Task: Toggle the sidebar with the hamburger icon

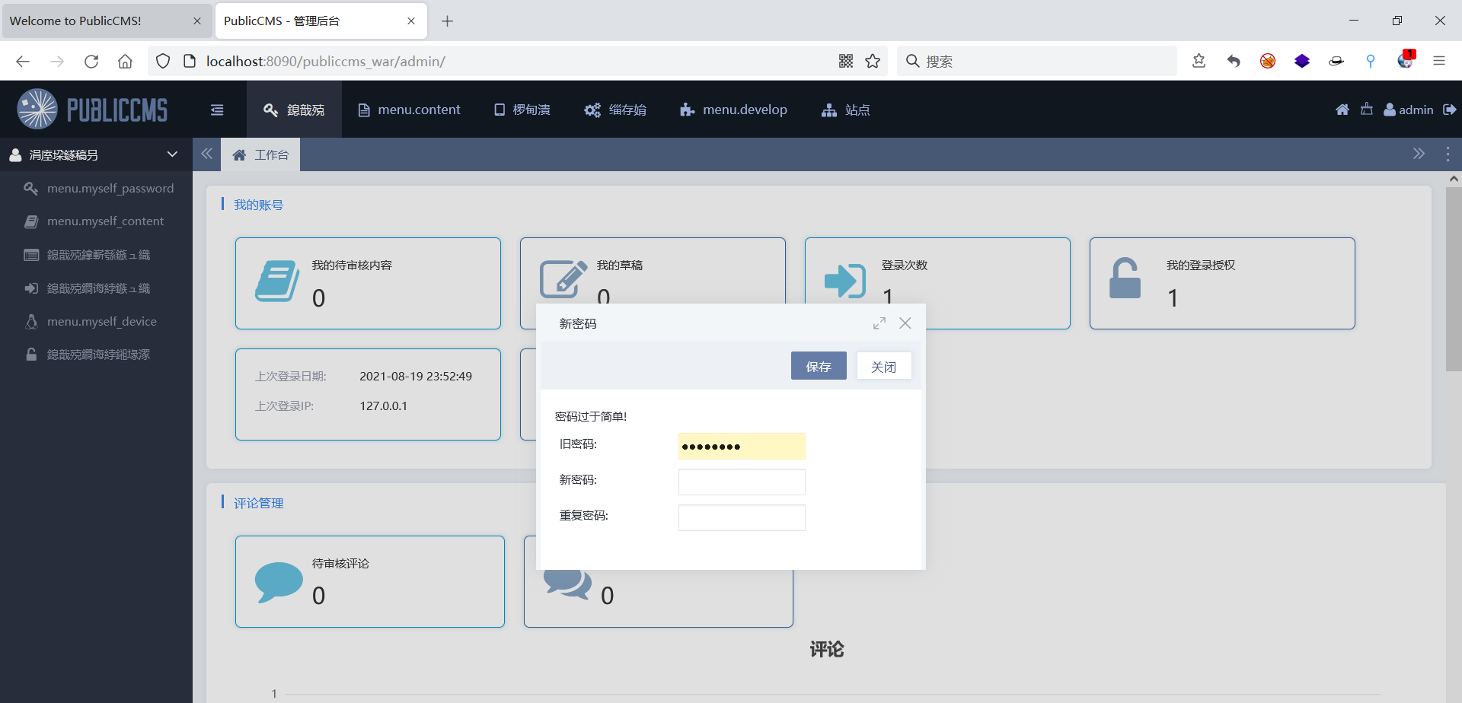Action: tap(217, 109)
